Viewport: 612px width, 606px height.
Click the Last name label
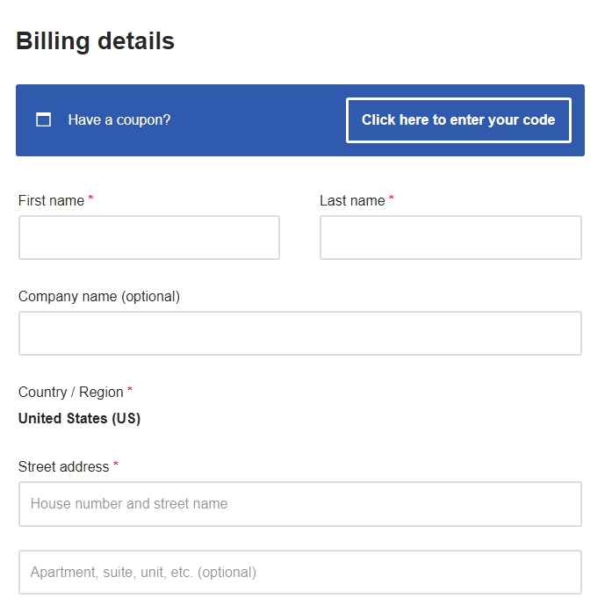click(352, 201)
